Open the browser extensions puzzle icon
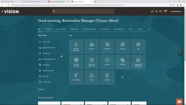This screenshot has width=186, height=105. pos(178,5)
